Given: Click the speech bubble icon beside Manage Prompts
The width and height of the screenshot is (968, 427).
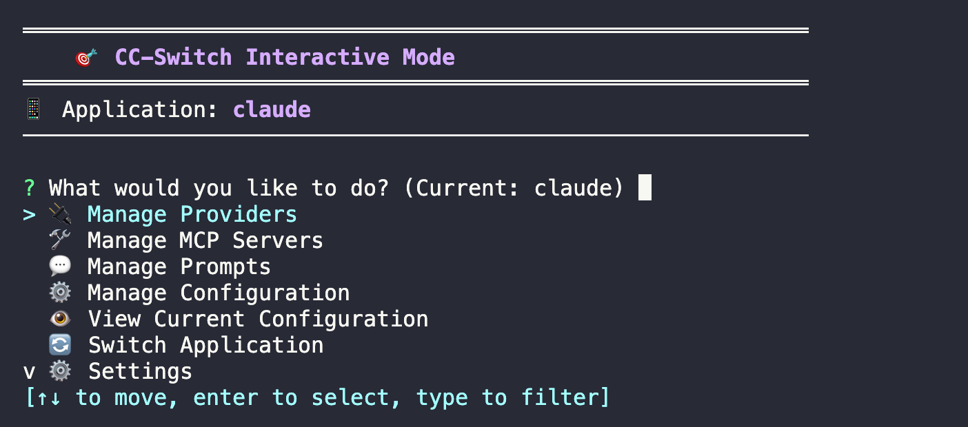Looking at the screenshot, I should click(61, 267).
